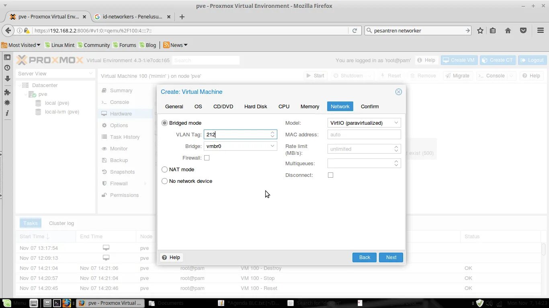
Task: Open the Server View dropdown
Action: [55, 74]
